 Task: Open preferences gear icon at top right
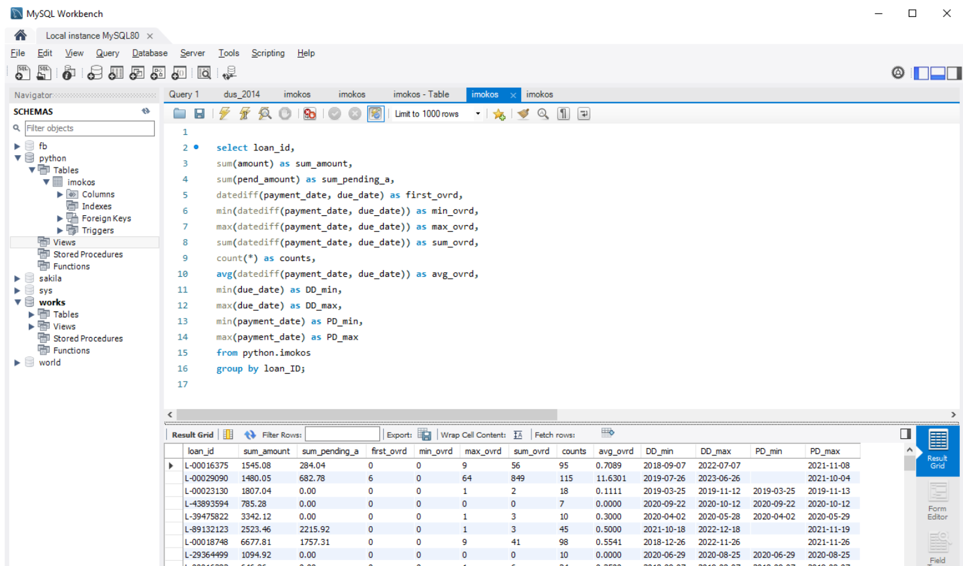click(898, 73)
